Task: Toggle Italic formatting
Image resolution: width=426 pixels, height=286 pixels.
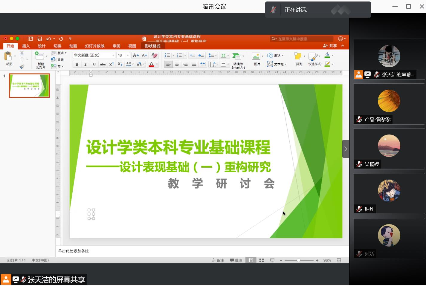Action: (85, 64)
